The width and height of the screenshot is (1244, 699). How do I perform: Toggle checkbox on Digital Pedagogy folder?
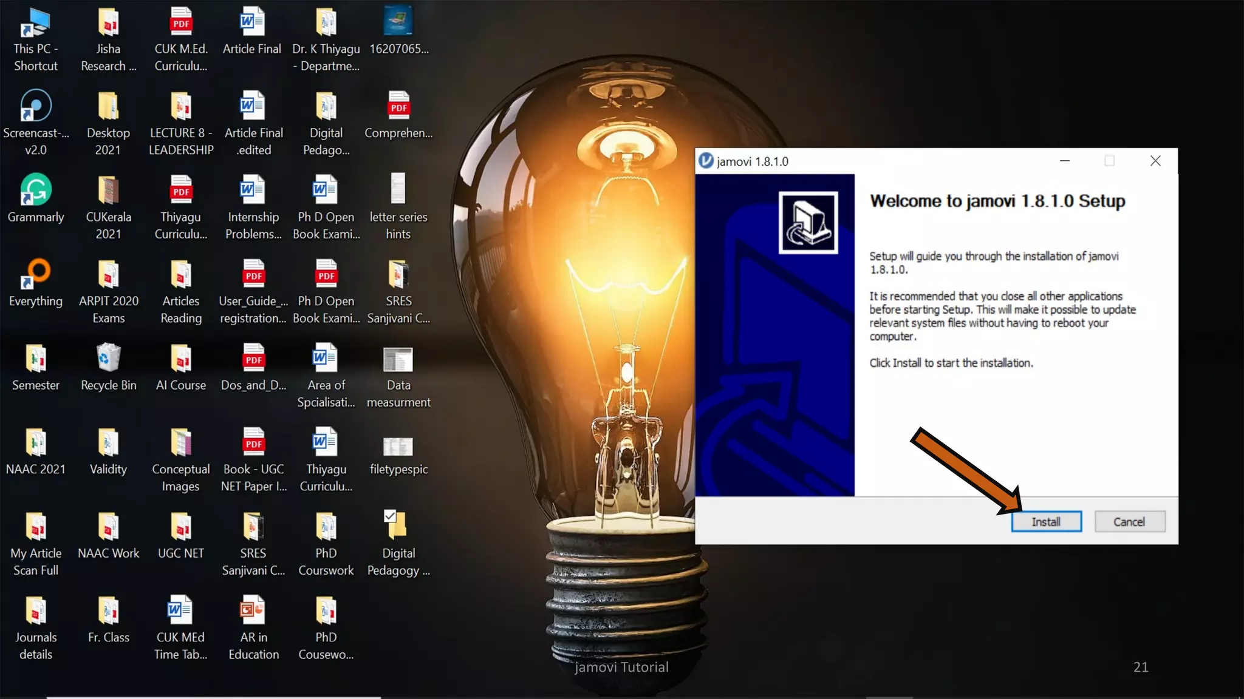pos(390,516)
